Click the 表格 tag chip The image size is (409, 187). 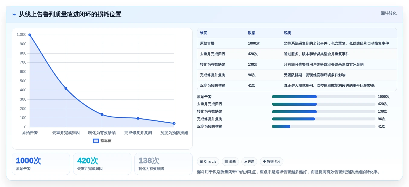tap(230, 161)
